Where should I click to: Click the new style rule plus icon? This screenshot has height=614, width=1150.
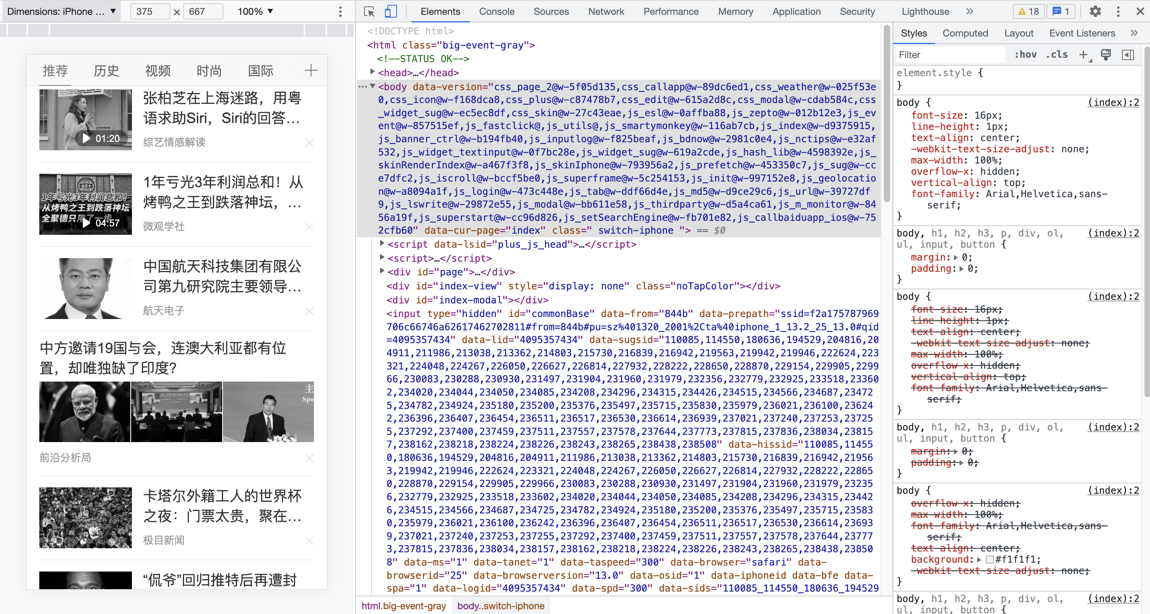click(1083, 55)
